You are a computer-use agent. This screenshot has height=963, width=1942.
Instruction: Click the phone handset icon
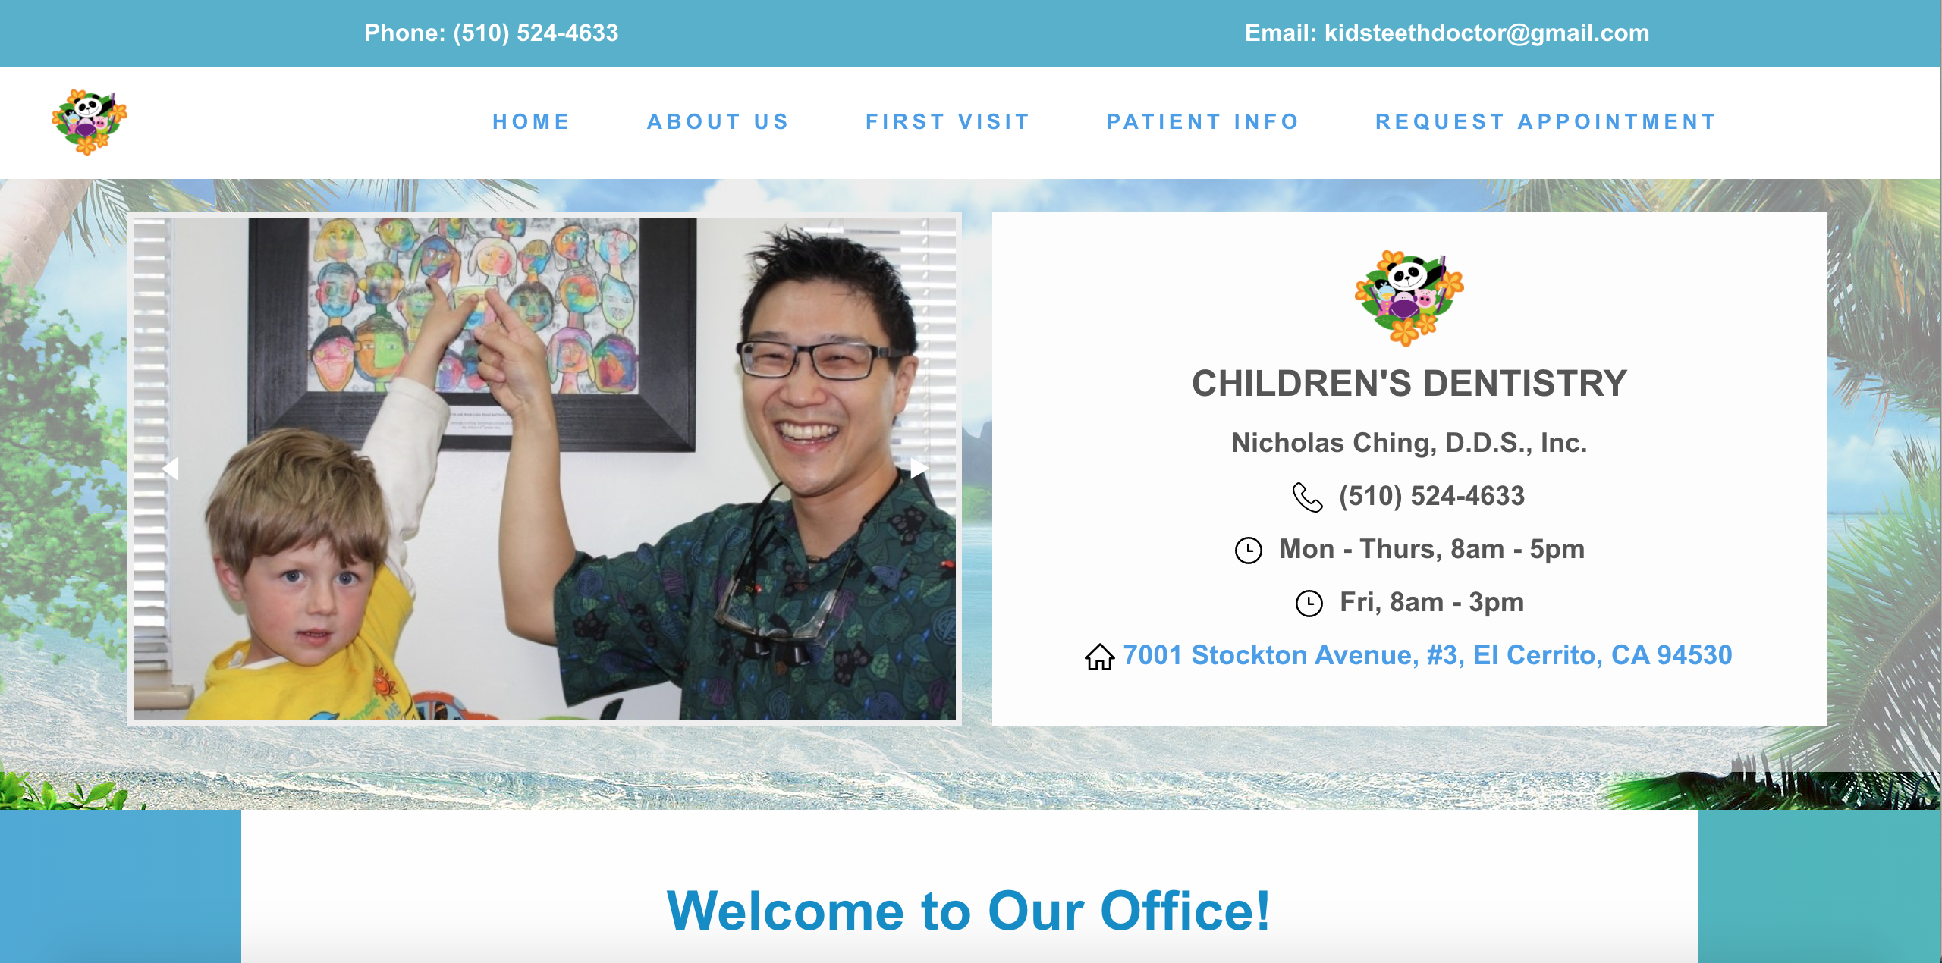pyautogui.click(x=1307, y=497)
